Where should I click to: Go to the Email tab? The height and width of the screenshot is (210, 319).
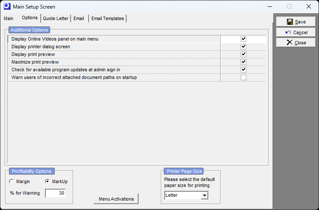coord(79,18)
